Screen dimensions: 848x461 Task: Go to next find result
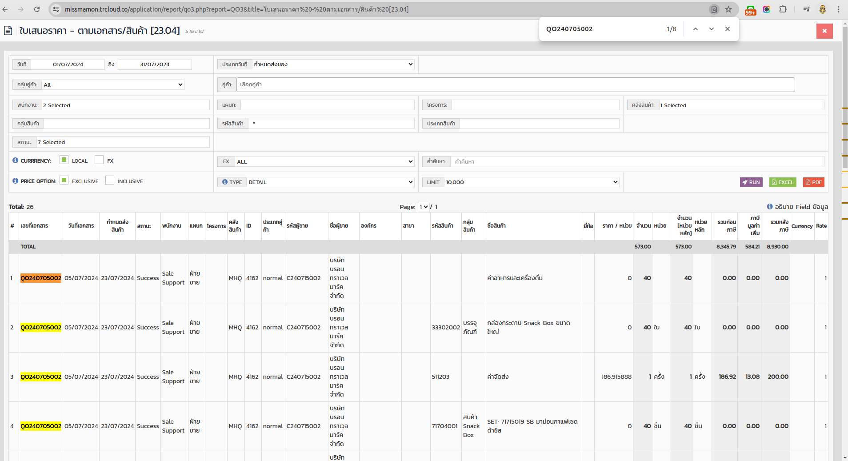click(x=712, y=29)
